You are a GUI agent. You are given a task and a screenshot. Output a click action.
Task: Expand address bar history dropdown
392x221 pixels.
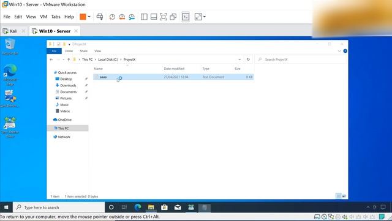coord(239,60)
